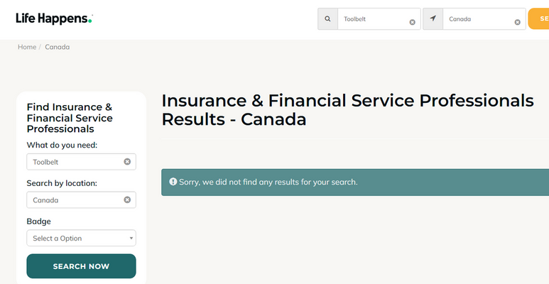Click the magnifier icon in header search

(327, 19)
